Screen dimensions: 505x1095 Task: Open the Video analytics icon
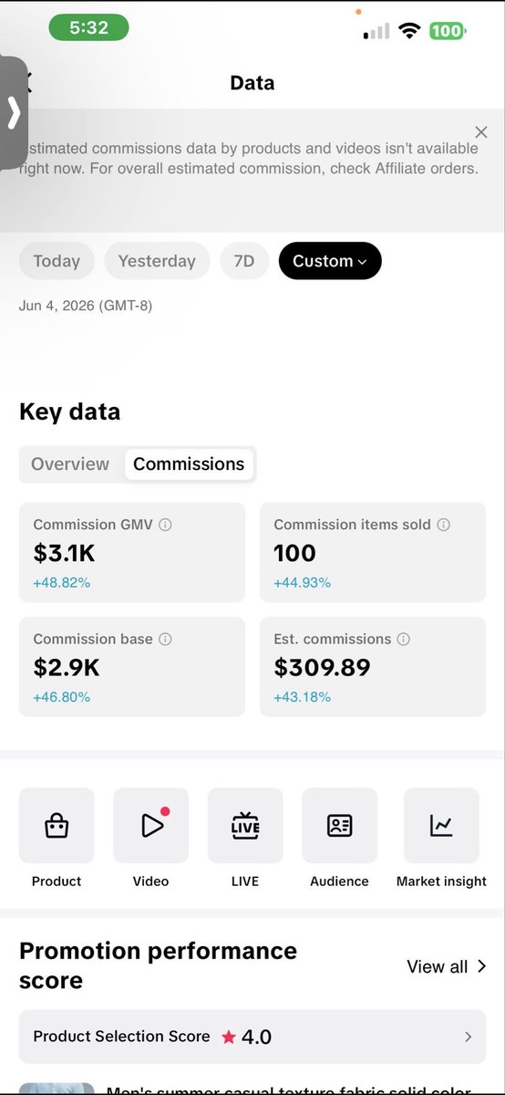tap(151, 826)
